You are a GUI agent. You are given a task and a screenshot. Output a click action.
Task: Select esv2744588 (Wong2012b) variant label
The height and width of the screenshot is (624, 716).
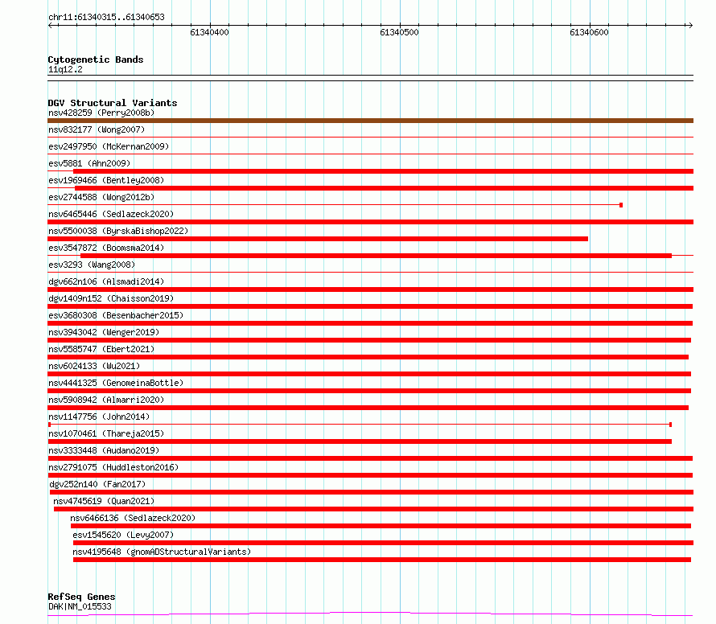point(101,197)
